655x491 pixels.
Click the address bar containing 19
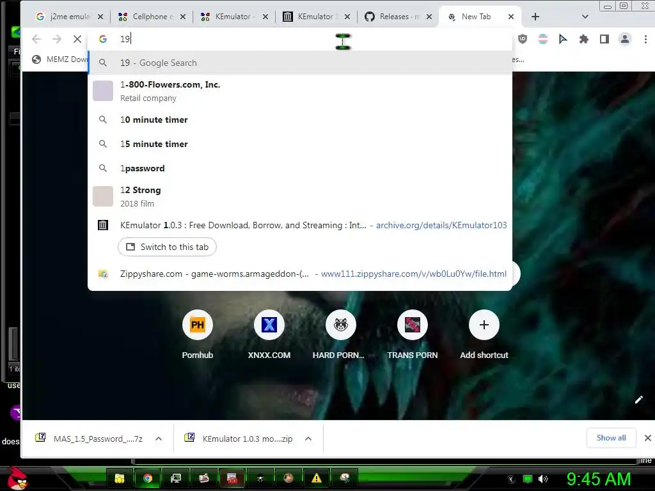pos(300,39)
